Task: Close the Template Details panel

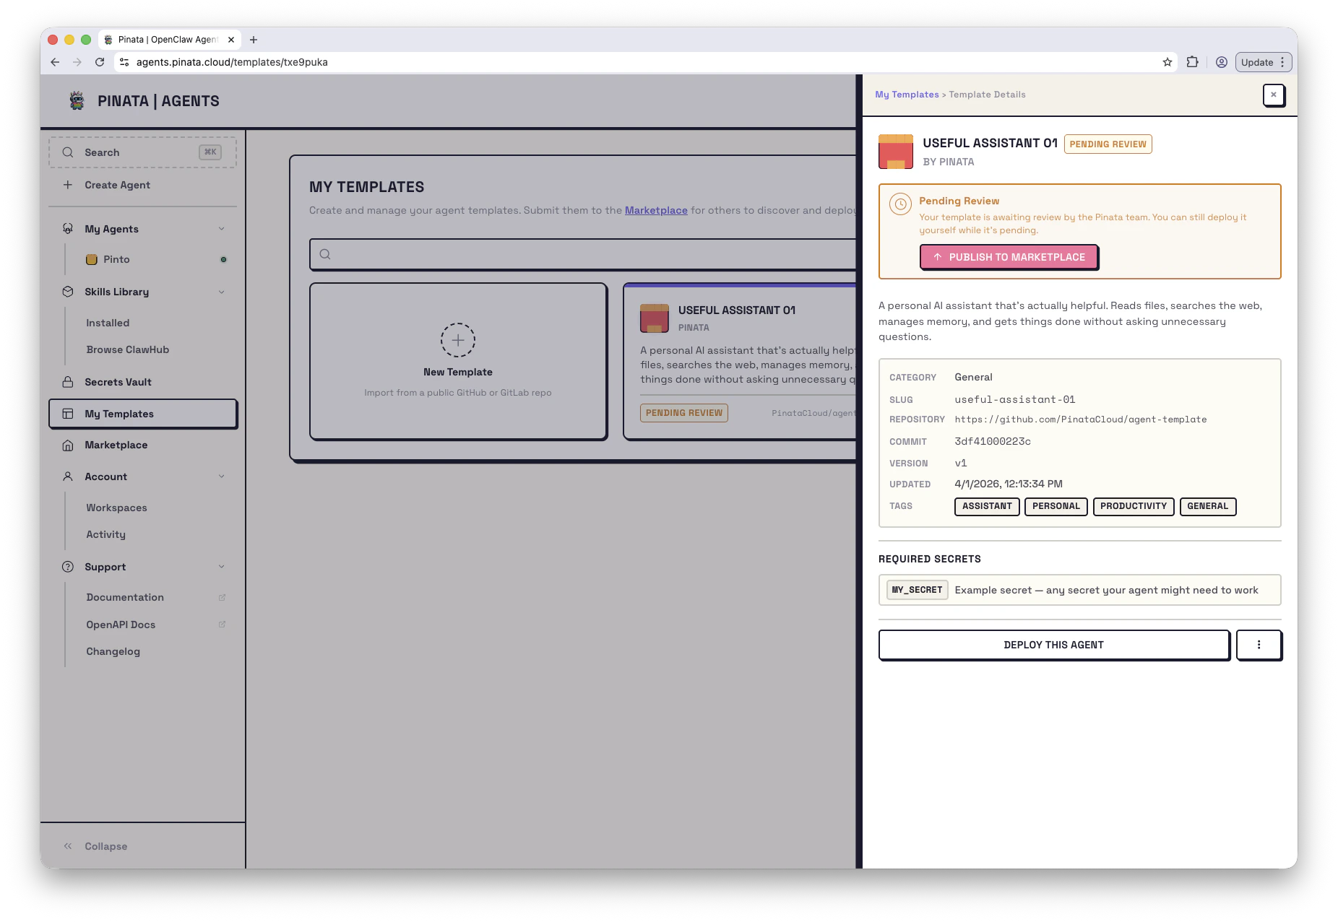Action: point(1274,95)
